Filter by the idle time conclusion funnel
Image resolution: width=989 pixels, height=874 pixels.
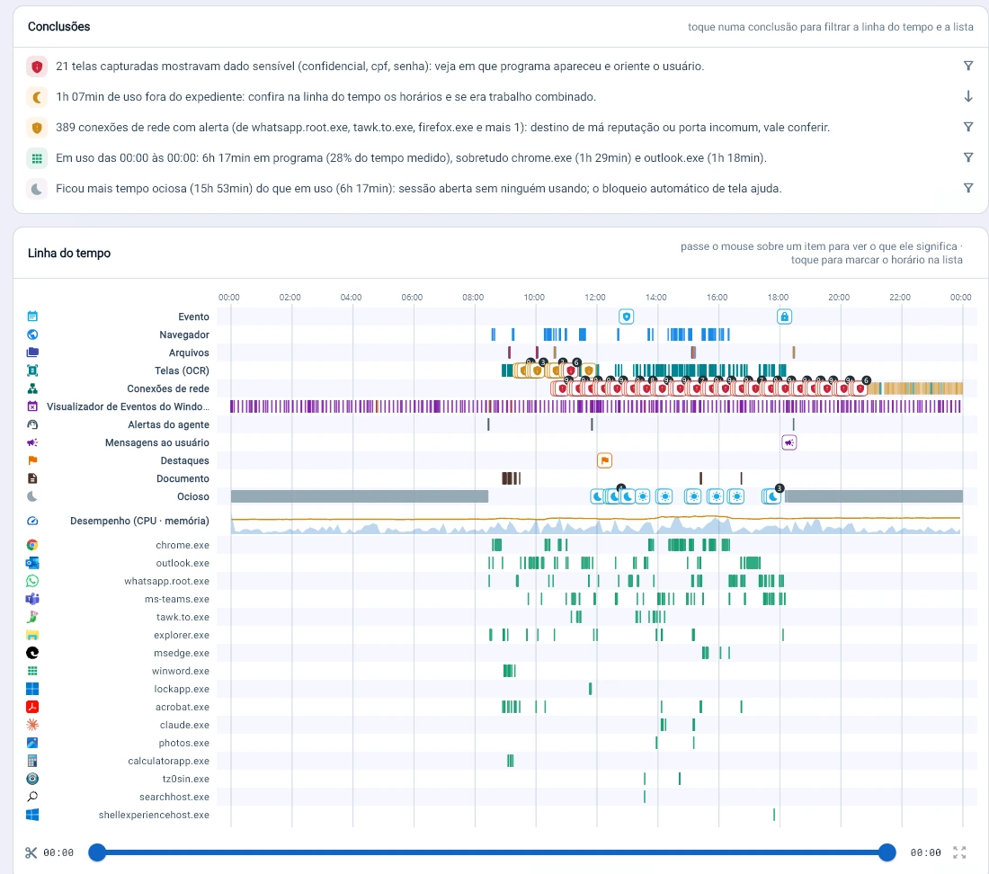coord(968,188)
